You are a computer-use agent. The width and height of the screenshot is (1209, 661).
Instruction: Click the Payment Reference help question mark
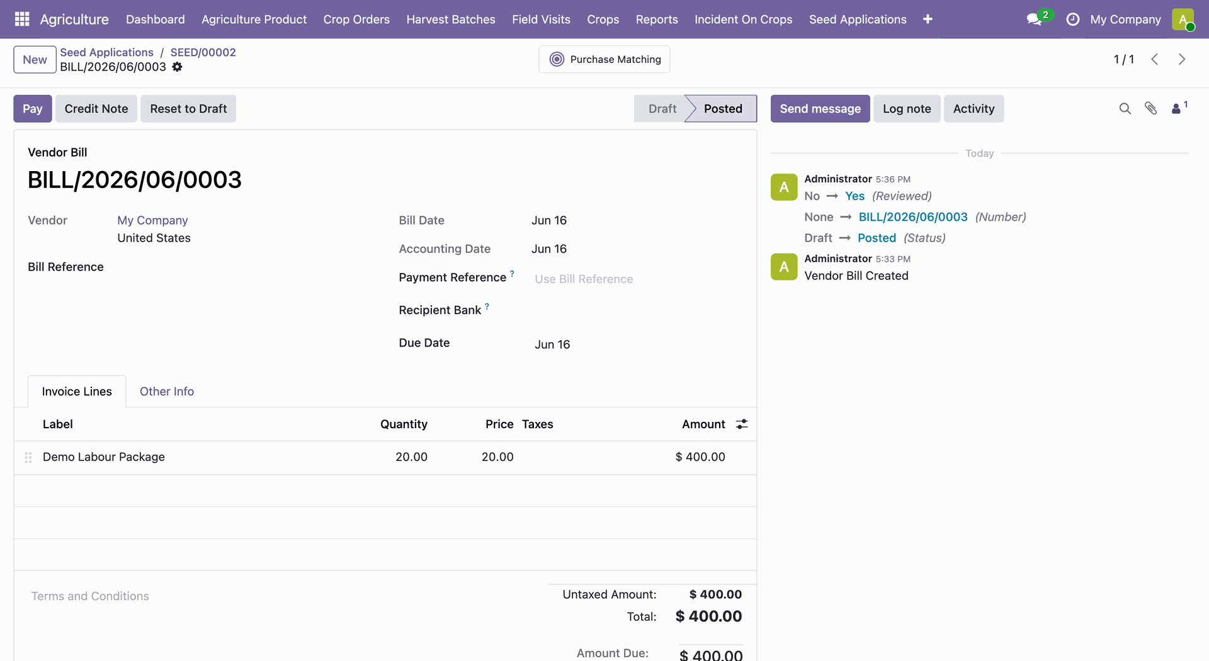pos(512,274)
